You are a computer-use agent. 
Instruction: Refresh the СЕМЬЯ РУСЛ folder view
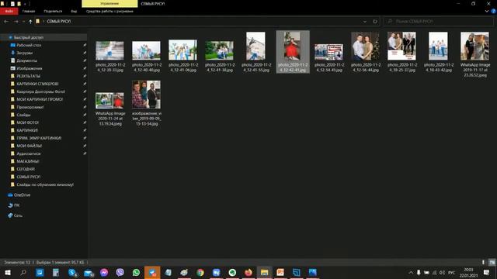coord(375,22)
